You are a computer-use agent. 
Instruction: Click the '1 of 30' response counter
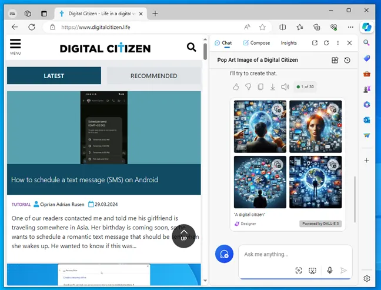point(305,87)
